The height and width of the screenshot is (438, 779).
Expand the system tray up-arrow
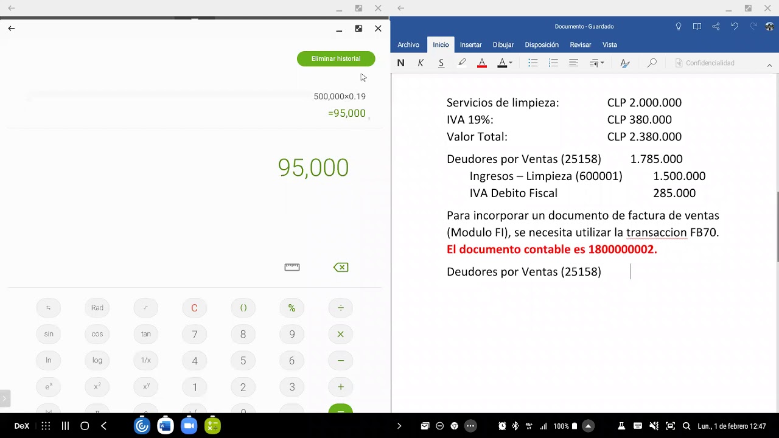pyautogui.click(x=588, y=426)
